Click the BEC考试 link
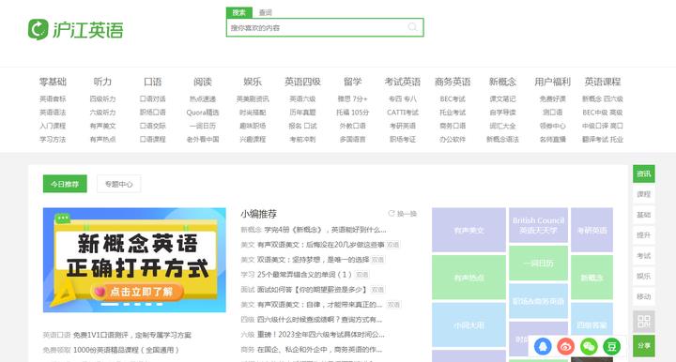 click(453, 98)
